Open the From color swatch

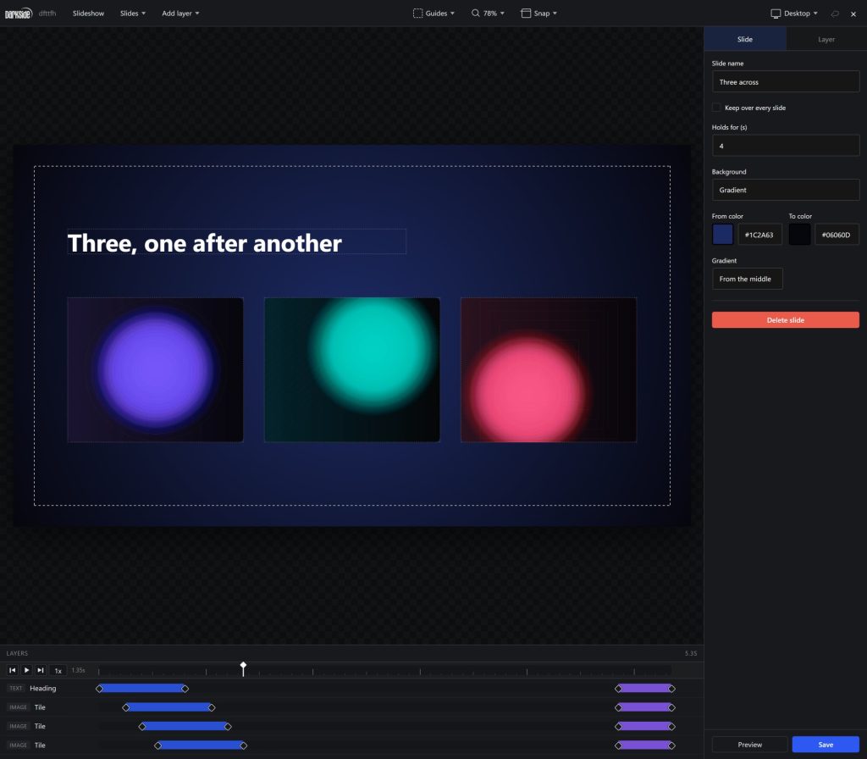click(x=723, y=235)
